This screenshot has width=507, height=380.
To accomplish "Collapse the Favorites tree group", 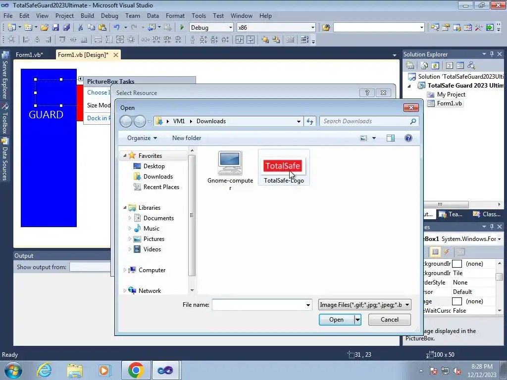I will coord(125,156).
